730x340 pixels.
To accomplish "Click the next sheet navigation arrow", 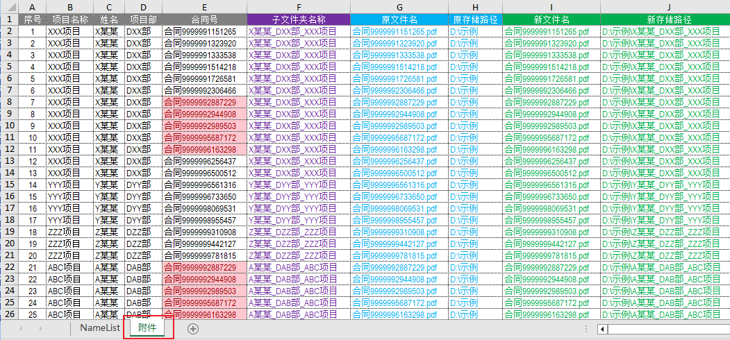I will pyautogui.click(x=40, y=328).
